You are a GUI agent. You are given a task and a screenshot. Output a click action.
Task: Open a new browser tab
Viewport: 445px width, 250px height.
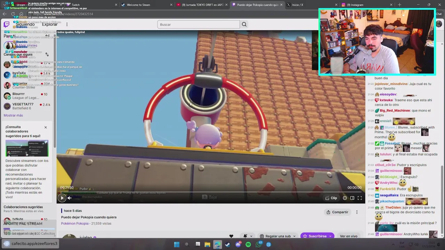(399, 5)
